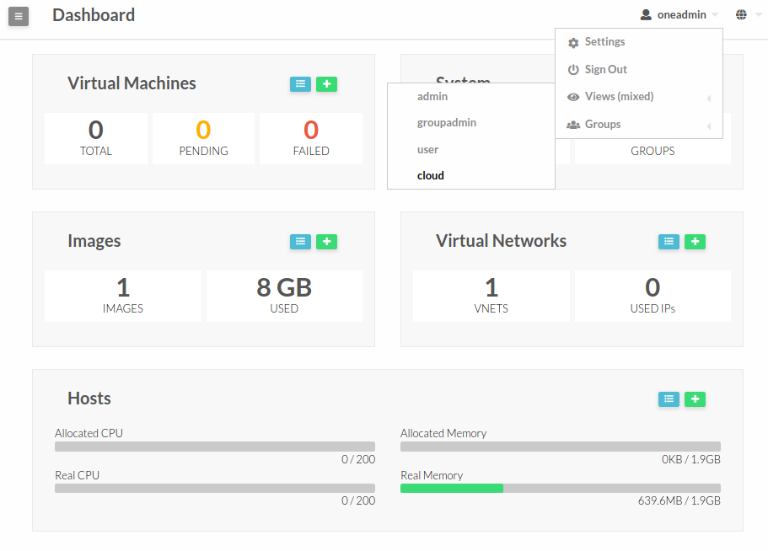Click the green plus to create VM
Viewport: 768px width, 551px height.
[327, 84]
